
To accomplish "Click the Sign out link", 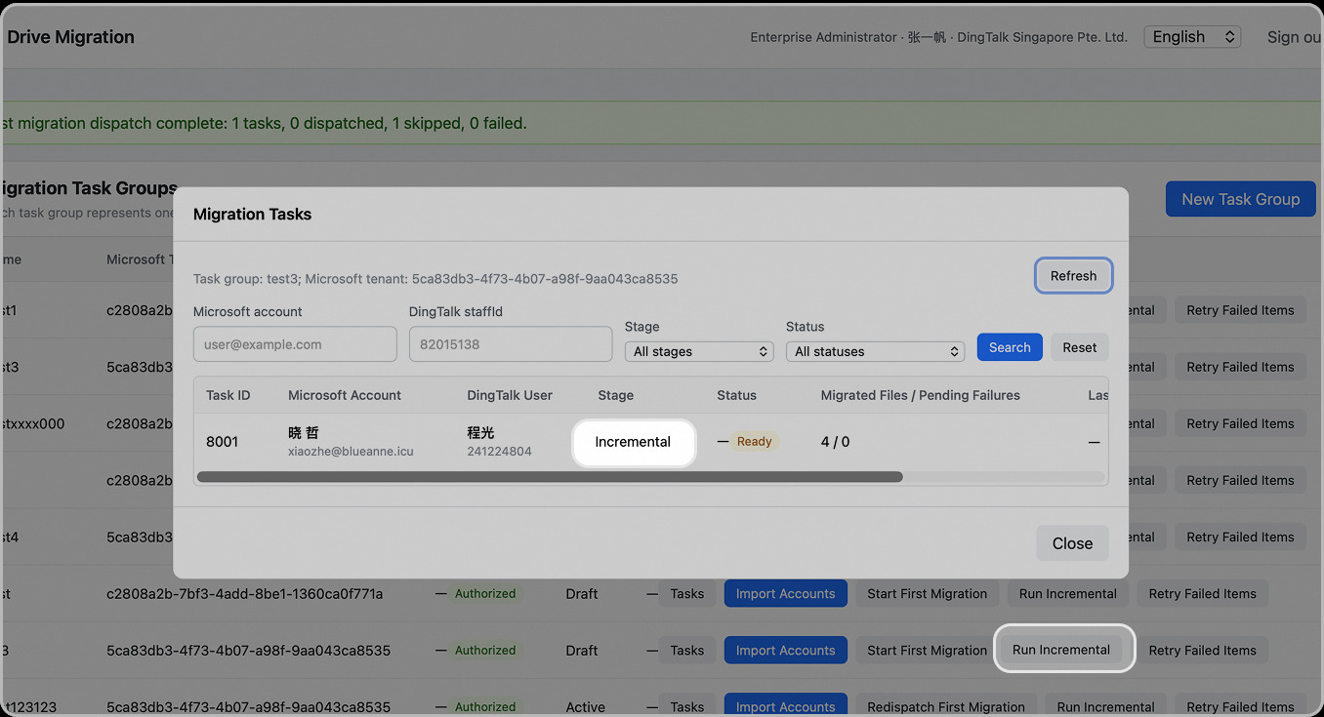I will click(1295, 37).
